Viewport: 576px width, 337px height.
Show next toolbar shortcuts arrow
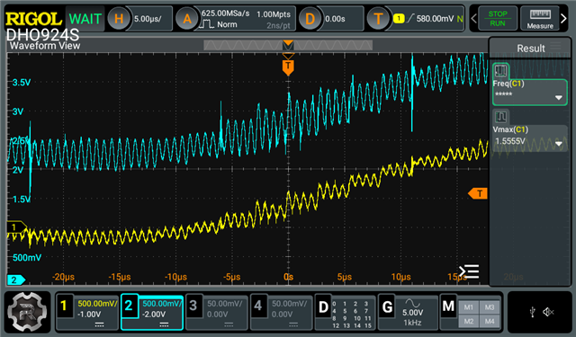point(563,18)
